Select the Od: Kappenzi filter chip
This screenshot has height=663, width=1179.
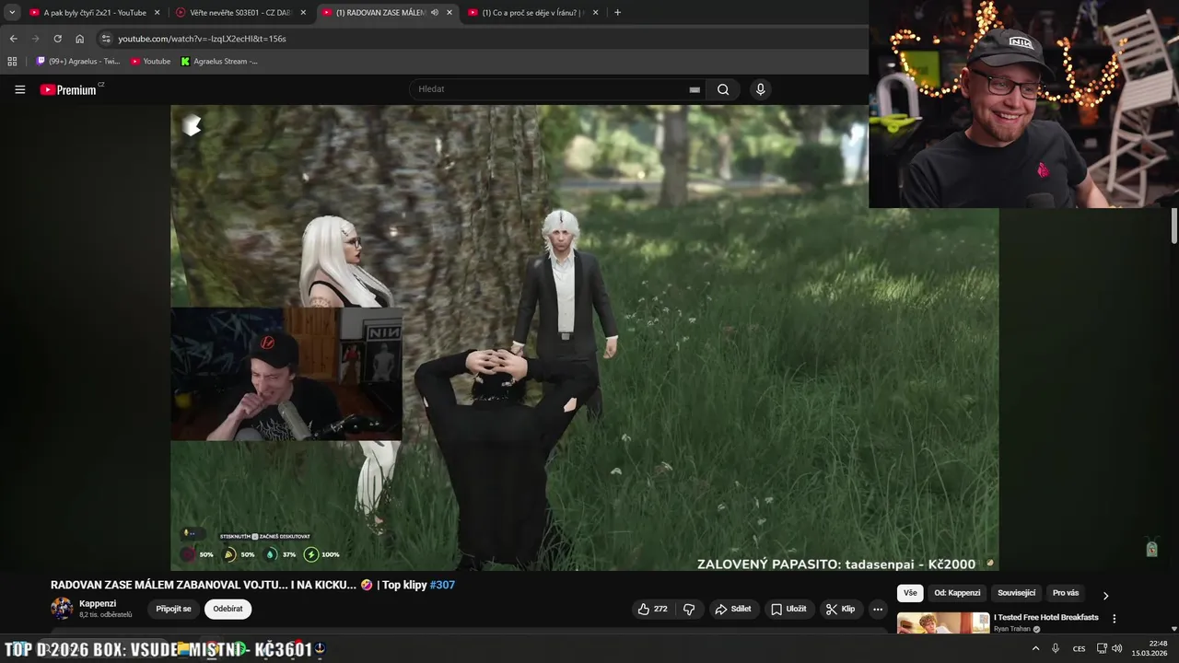[x=957, y=593]
